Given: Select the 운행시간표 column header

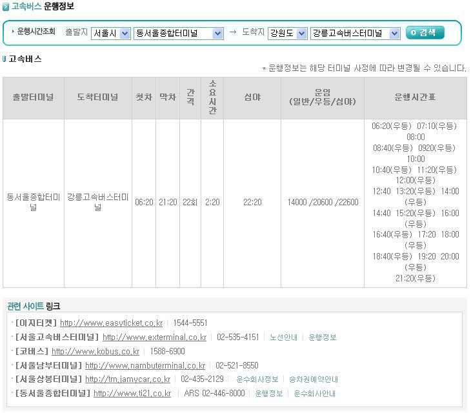Looking at the screenshot, I should tap(415, 97).
